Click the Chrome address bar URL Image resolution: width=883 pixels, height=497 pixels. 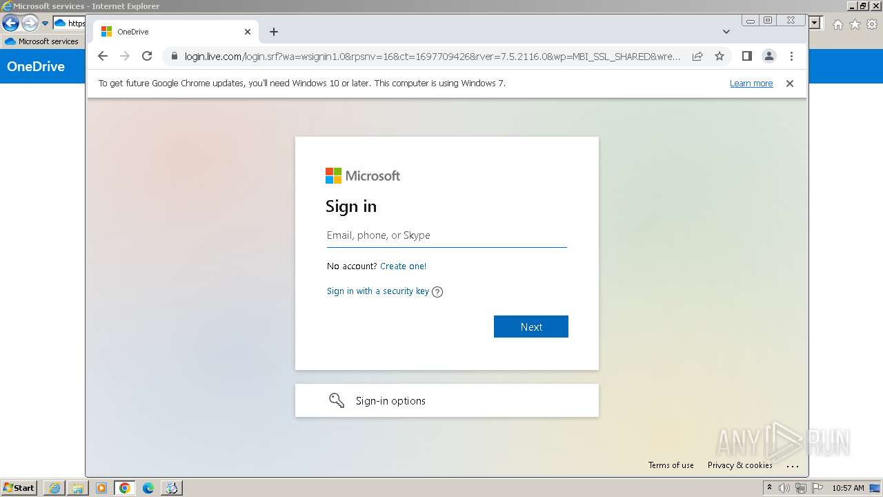(x=432, y=57)
